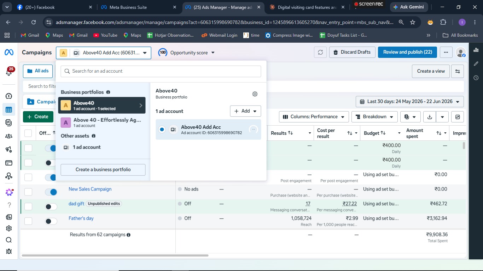Open the bar chart icon in right rail
Screen dimensions: 483x271
tap(476, 50)
